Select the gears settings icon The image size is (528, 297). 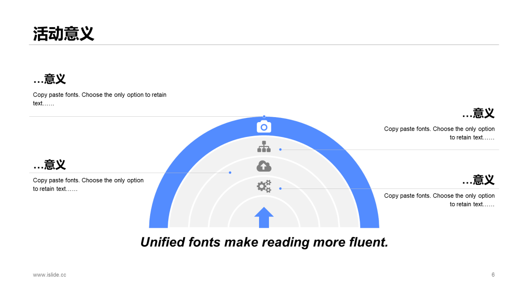point(264,186)
